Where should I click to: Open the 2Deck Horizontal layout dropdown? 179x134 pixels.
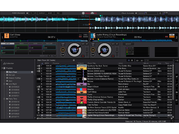coord(136,13)
